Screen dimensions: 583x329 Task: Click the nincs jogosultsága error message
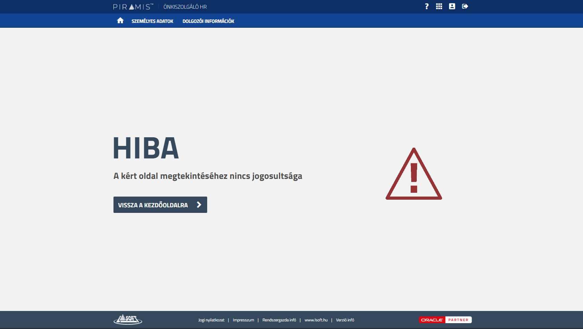[208, 176]
